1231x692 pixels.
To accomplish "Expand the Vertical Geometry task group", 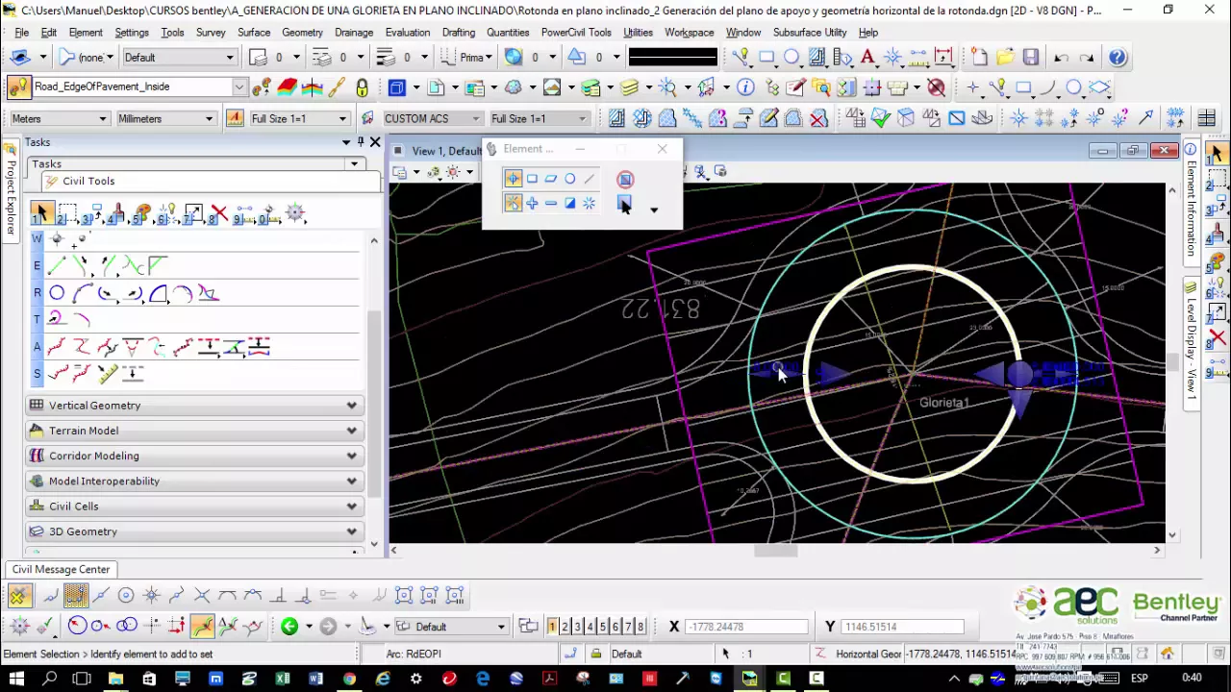I will [x=194, y=406].
